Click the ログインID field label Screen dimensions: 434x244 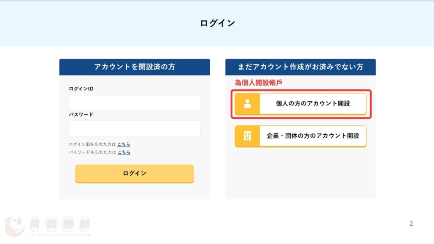81,89
